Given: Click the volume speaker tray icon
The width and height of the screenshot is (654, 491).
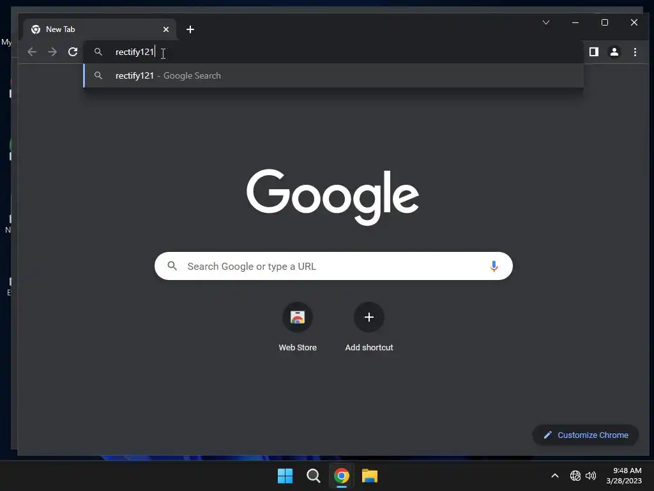Looking at the screenshot, I should tap(591, 476).
